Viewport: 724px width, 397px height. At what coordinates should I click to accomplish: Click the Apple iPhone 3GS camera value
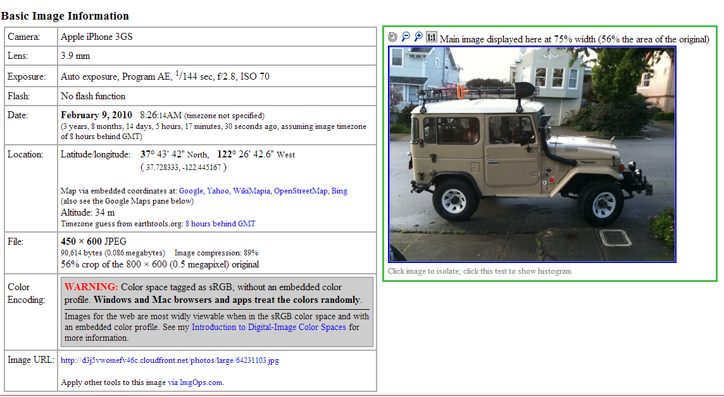(x=96, y=37)
